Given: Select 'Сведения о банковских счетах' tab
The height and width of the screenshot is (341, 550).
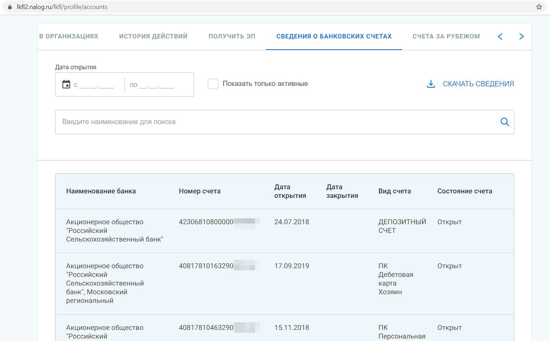Looking at the screenshot, I should pos(334,36).
